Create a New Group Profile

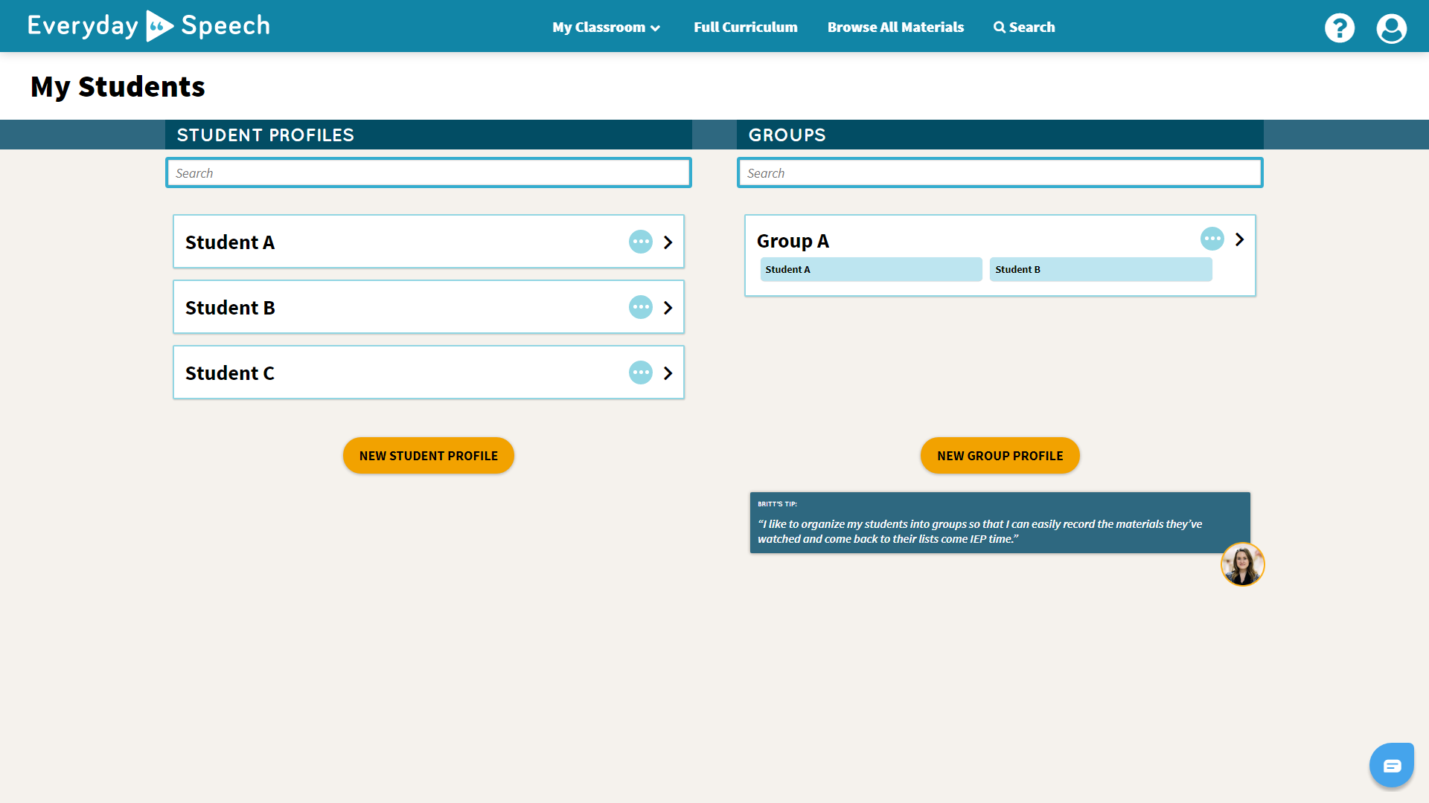pyautogui.click(x=1000, y=456)
